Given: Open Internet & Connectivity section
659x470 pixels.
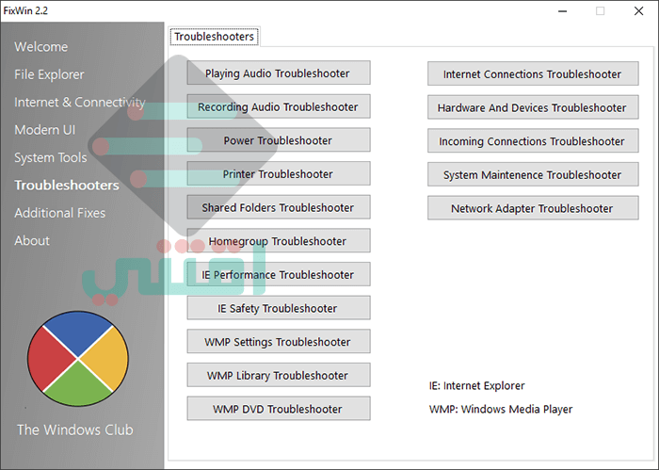Looking at the screenshot, I should (x=79, y=102).
